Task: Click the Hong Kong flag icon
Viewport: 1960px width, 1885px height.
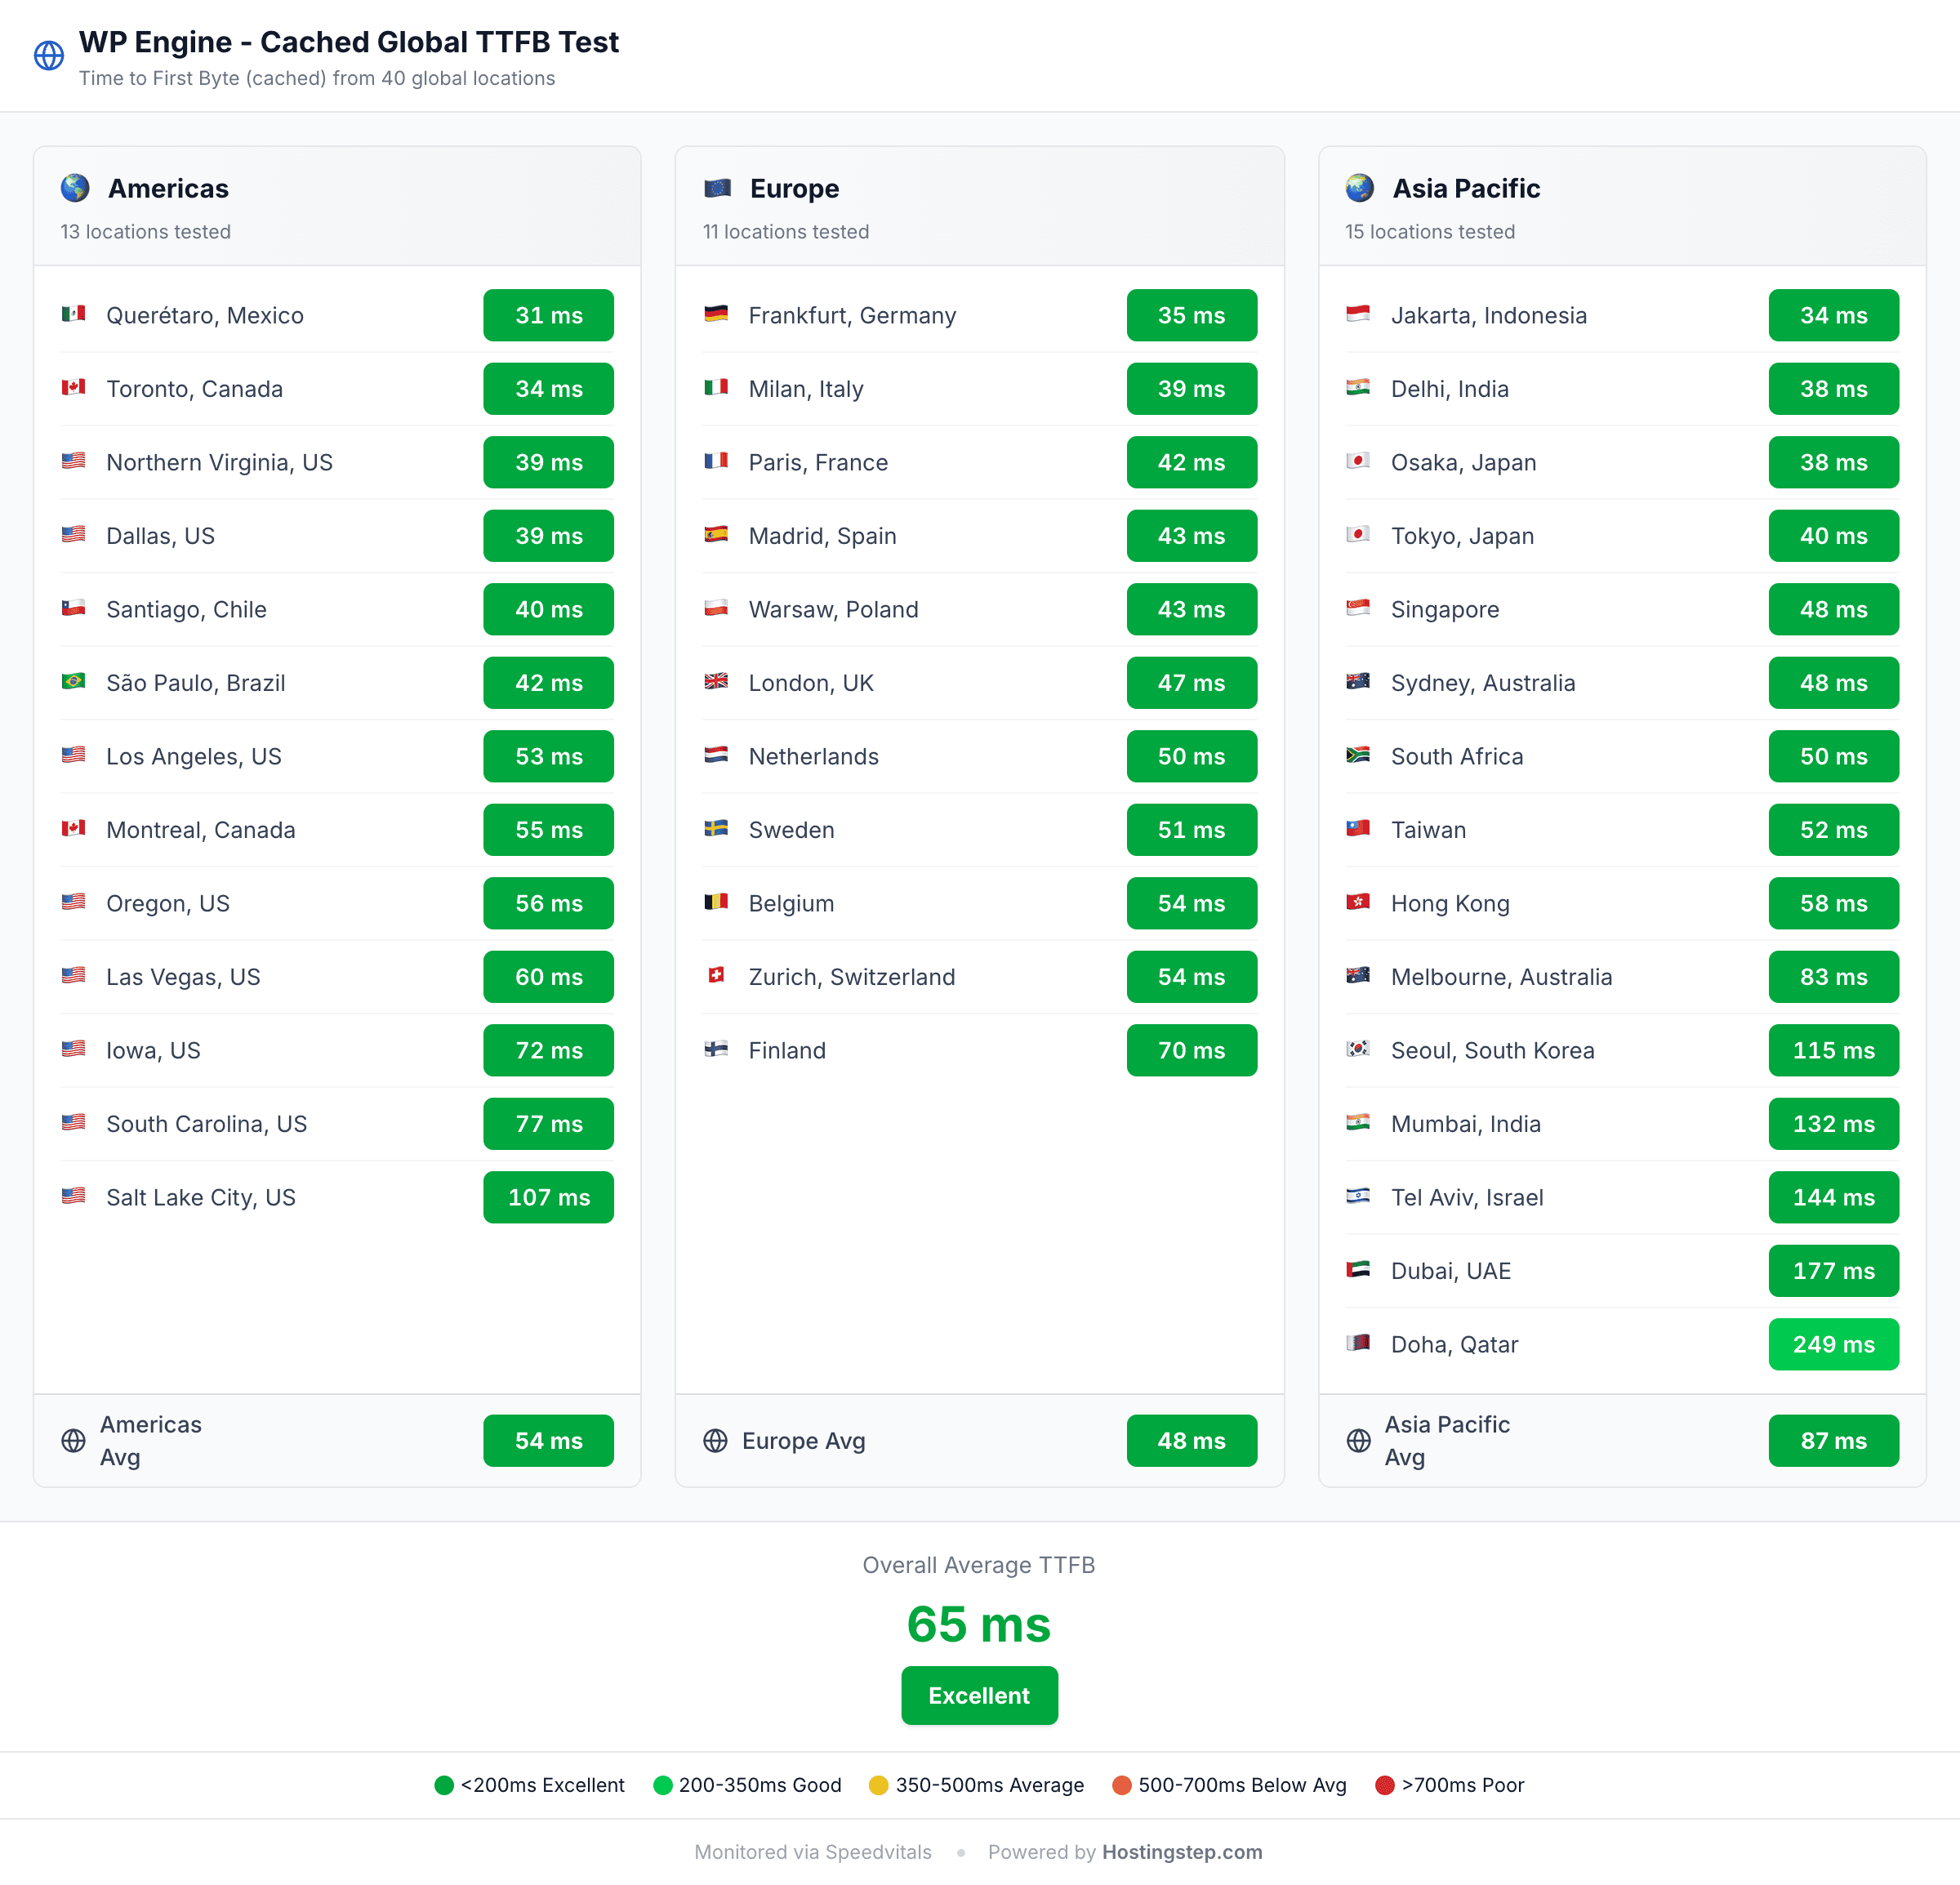Action: 1358,902
